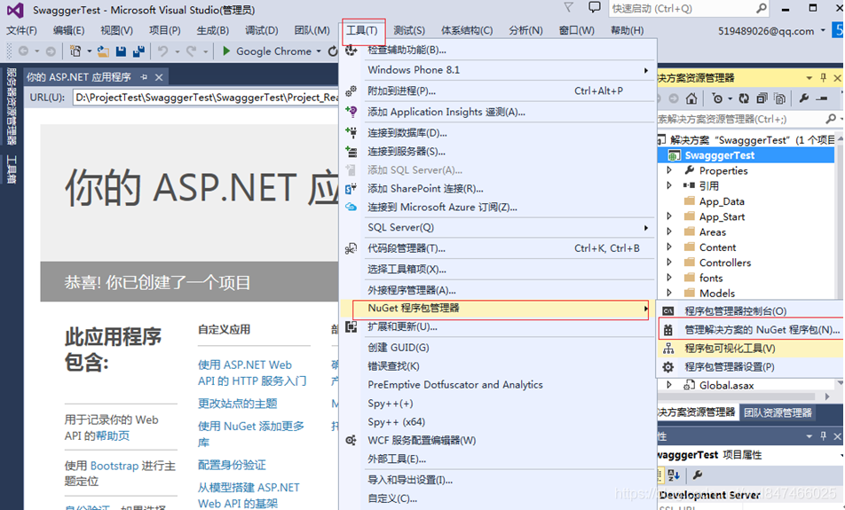This screenshot has height=510, width=845.
Task: Click the Save All toolbar icon
Action: 138,51
